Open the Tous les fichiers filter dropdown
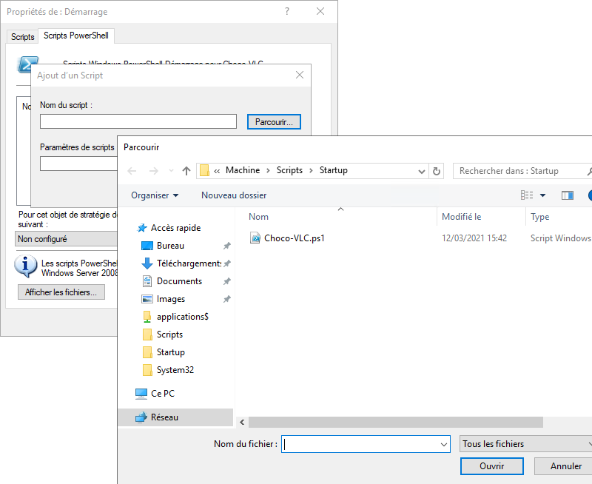This screenshot has height=484, width=592. coord(525,444)
